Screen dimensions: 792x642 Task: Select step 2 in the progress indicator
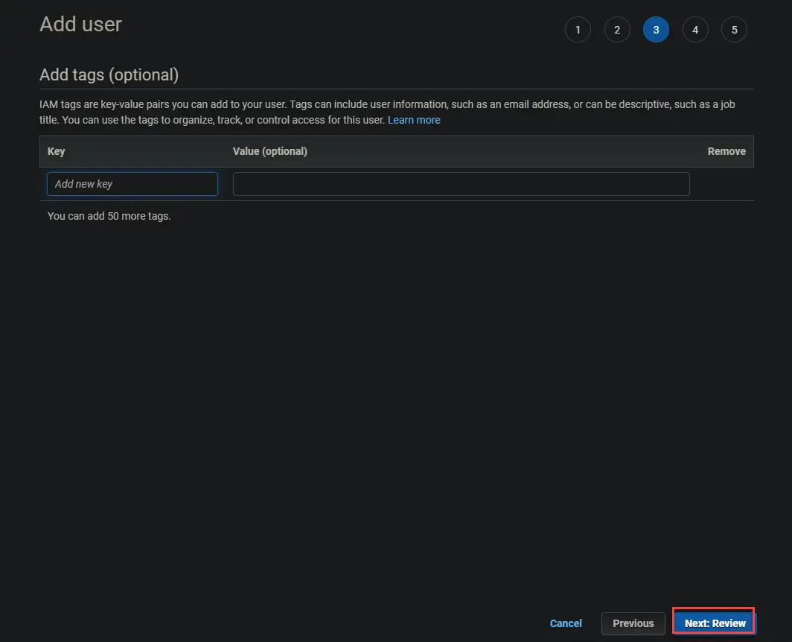pyautogui.click(x=617, y=30)
